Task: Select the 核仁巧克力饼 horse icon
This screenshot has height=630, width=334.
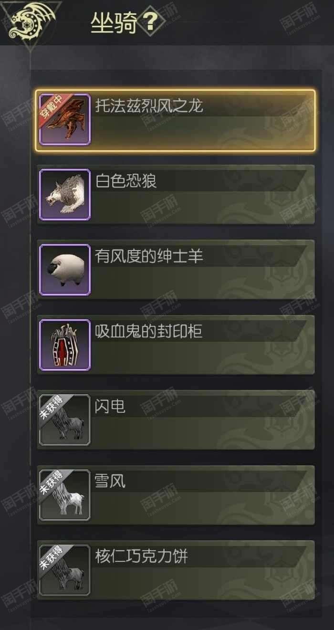Action: click(x=64, y=570)
